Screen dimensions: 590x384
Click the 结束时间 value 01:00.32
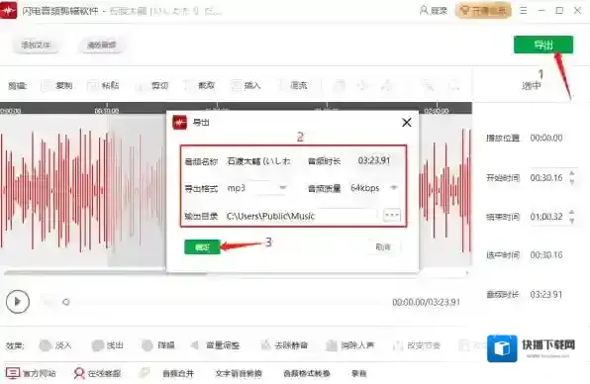[546, 217]
